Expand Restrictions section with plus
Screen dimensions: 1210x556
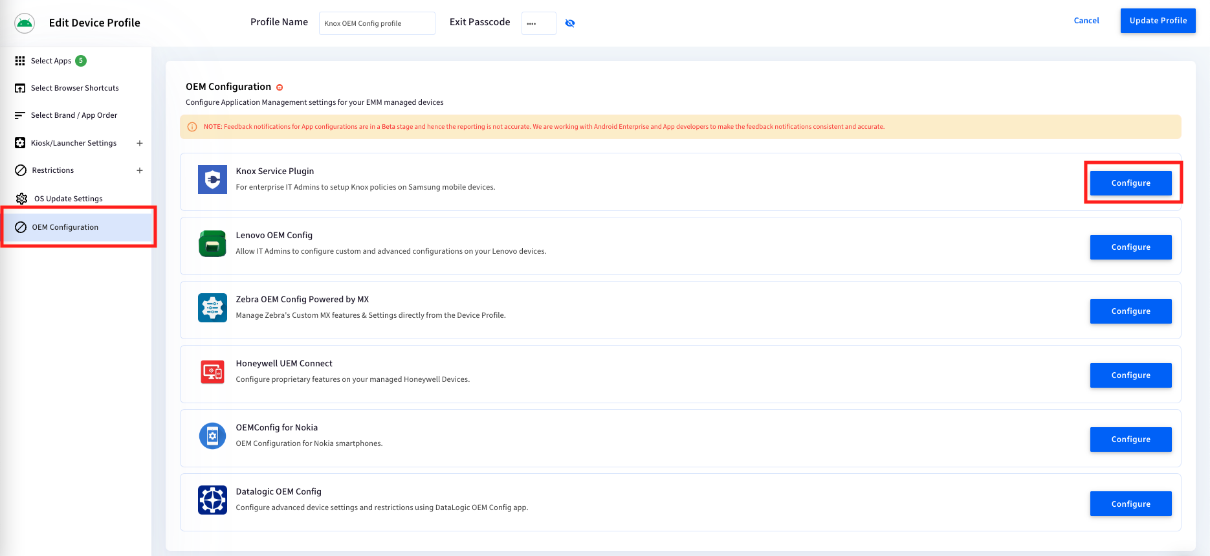[140, 170]
